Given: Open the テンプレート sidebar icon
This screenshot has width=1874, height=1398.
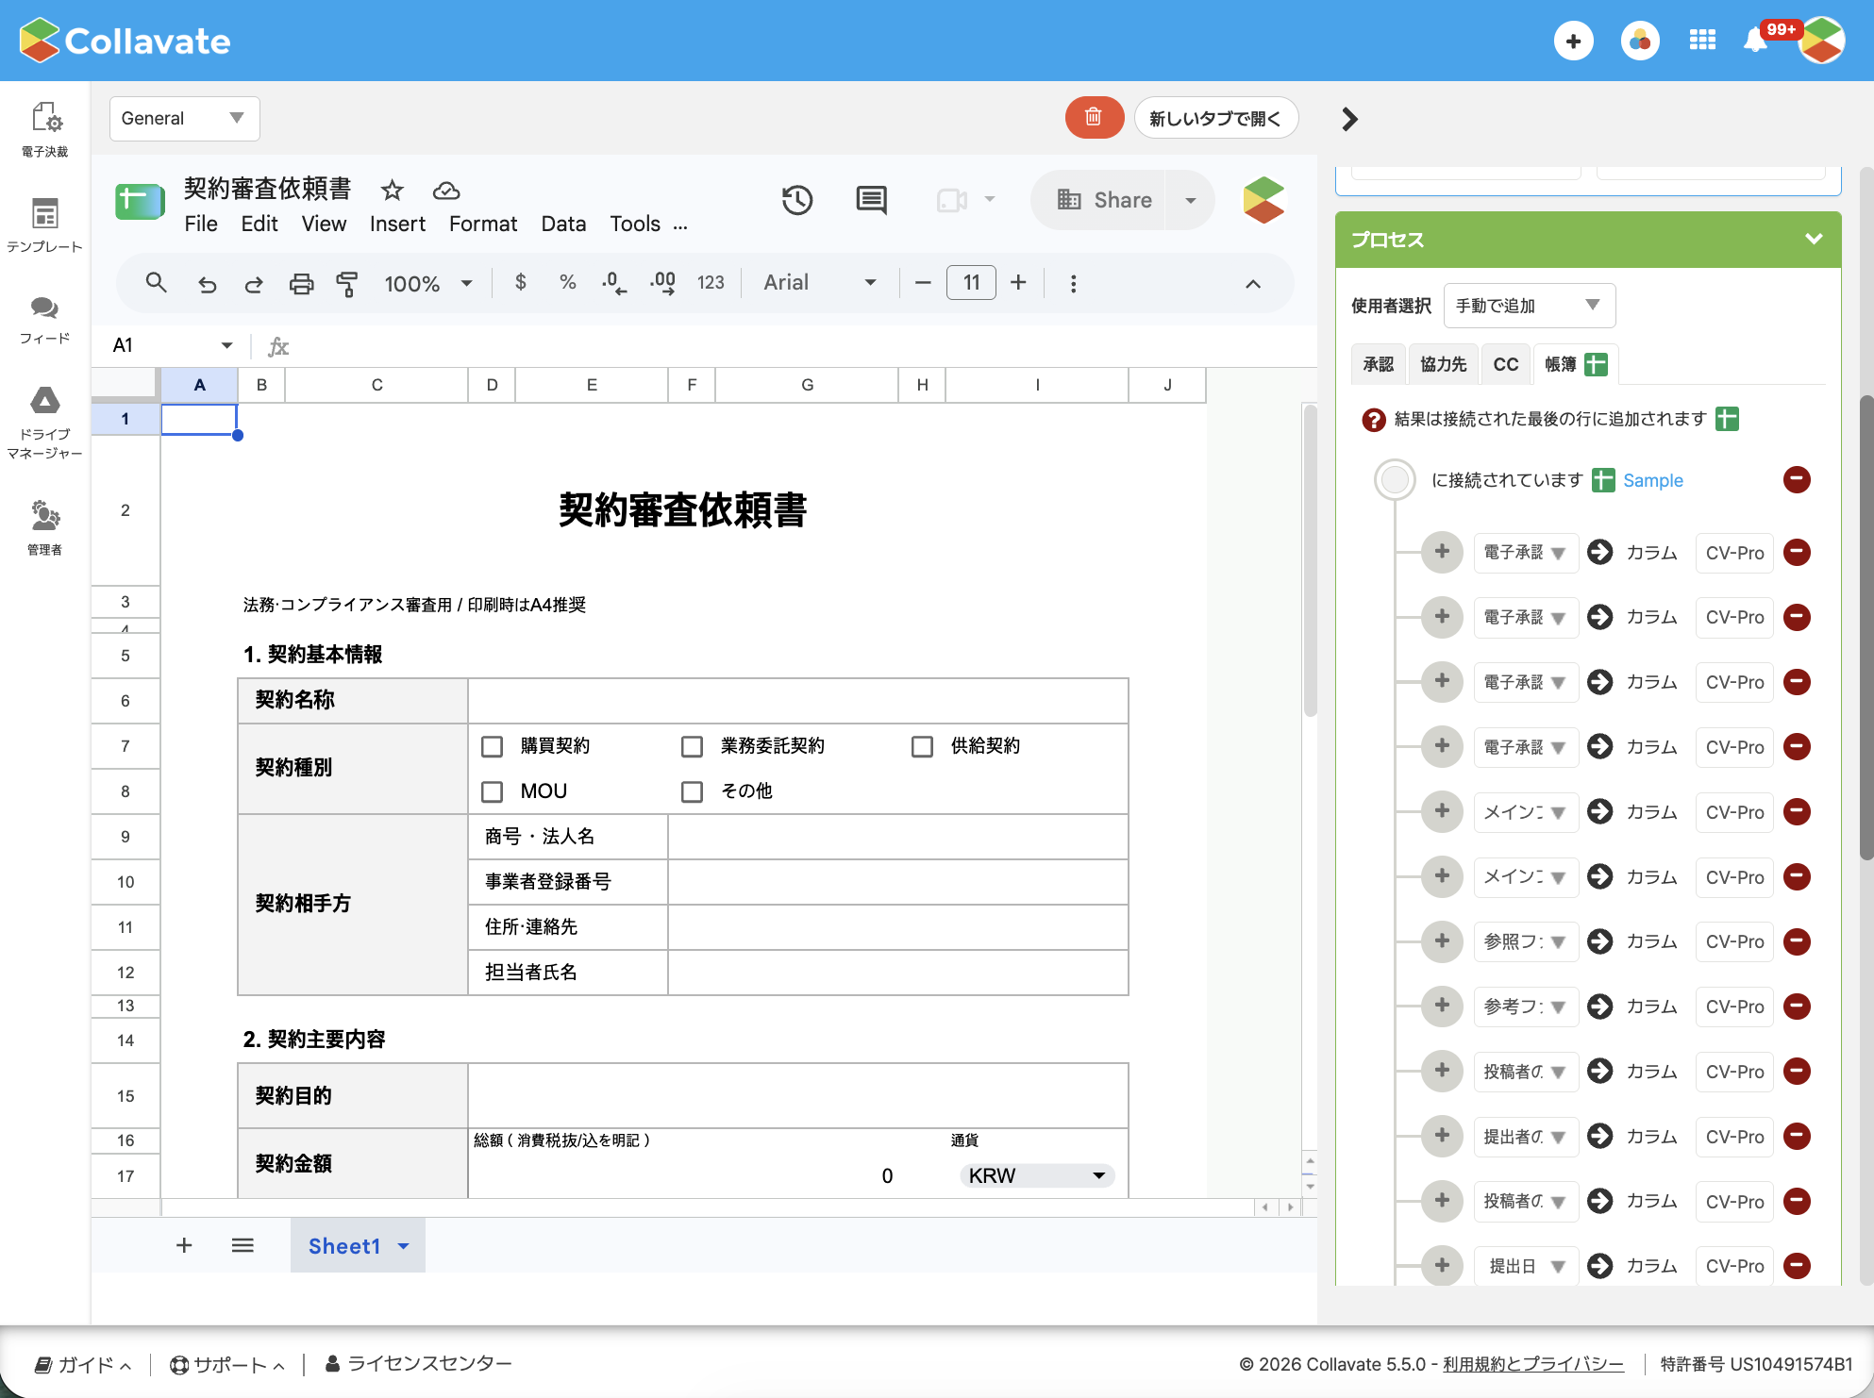Looking at the screenshot, I should (45, 225).
